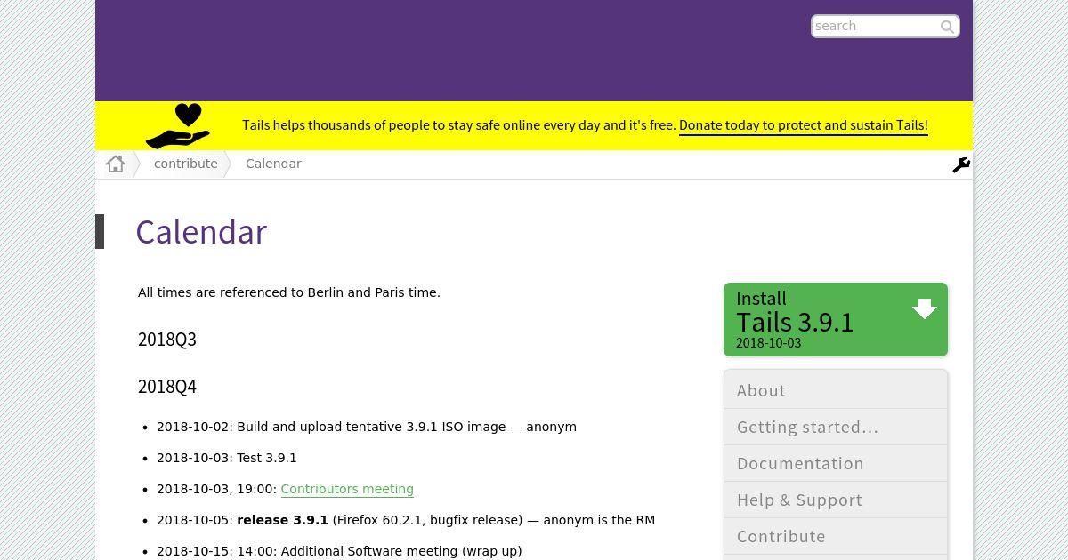Click the home icon in breadcrumb

tap(115, 164)
